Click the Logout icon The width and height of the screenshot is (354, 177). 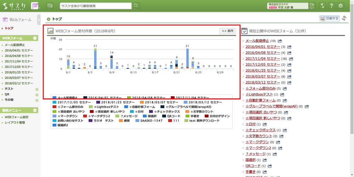tap(312, 6)
